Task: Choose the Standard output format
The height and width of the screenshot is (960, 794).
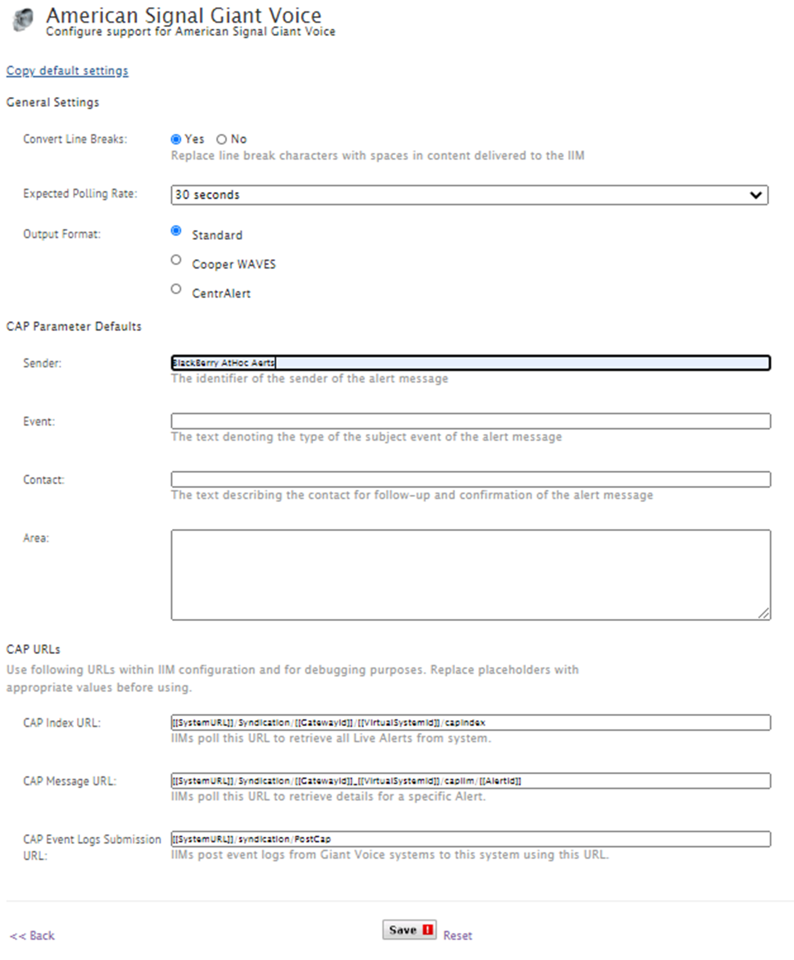Action: [x=176, y=231]
